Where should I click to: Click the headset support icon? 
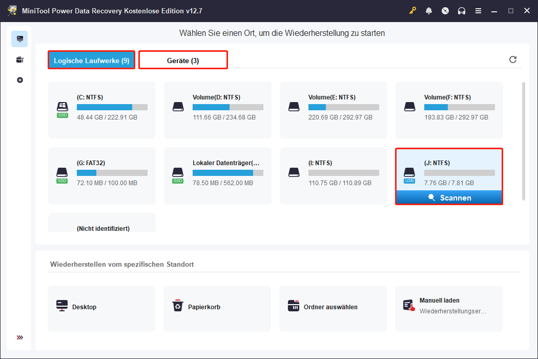[462, 10]
